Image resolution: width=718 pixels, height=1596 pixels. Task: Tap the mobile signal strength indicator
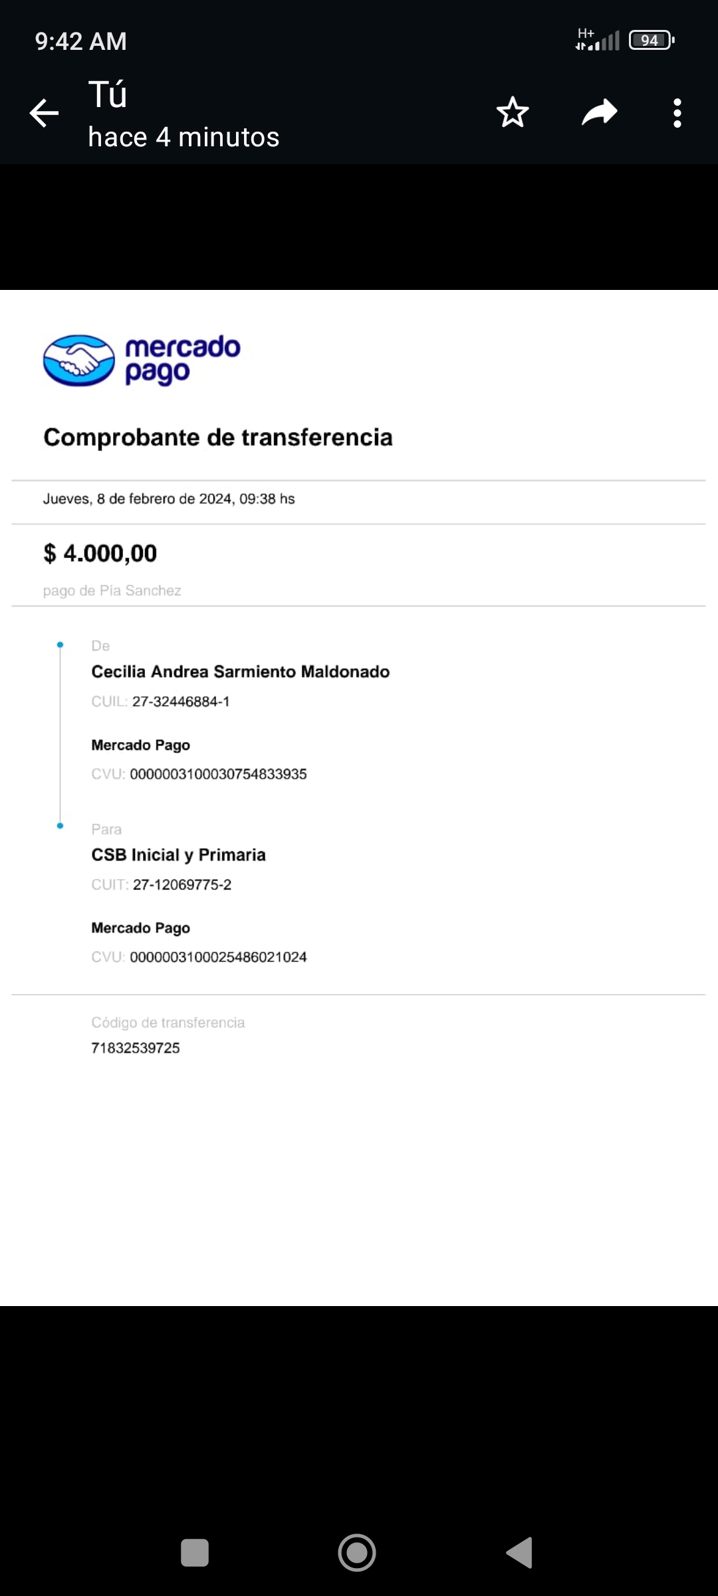(598, 40)
